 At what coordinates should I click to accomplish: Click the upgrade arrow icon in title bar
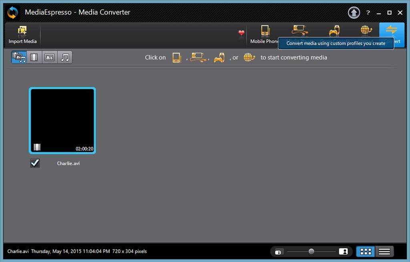[x=354, y=12]
